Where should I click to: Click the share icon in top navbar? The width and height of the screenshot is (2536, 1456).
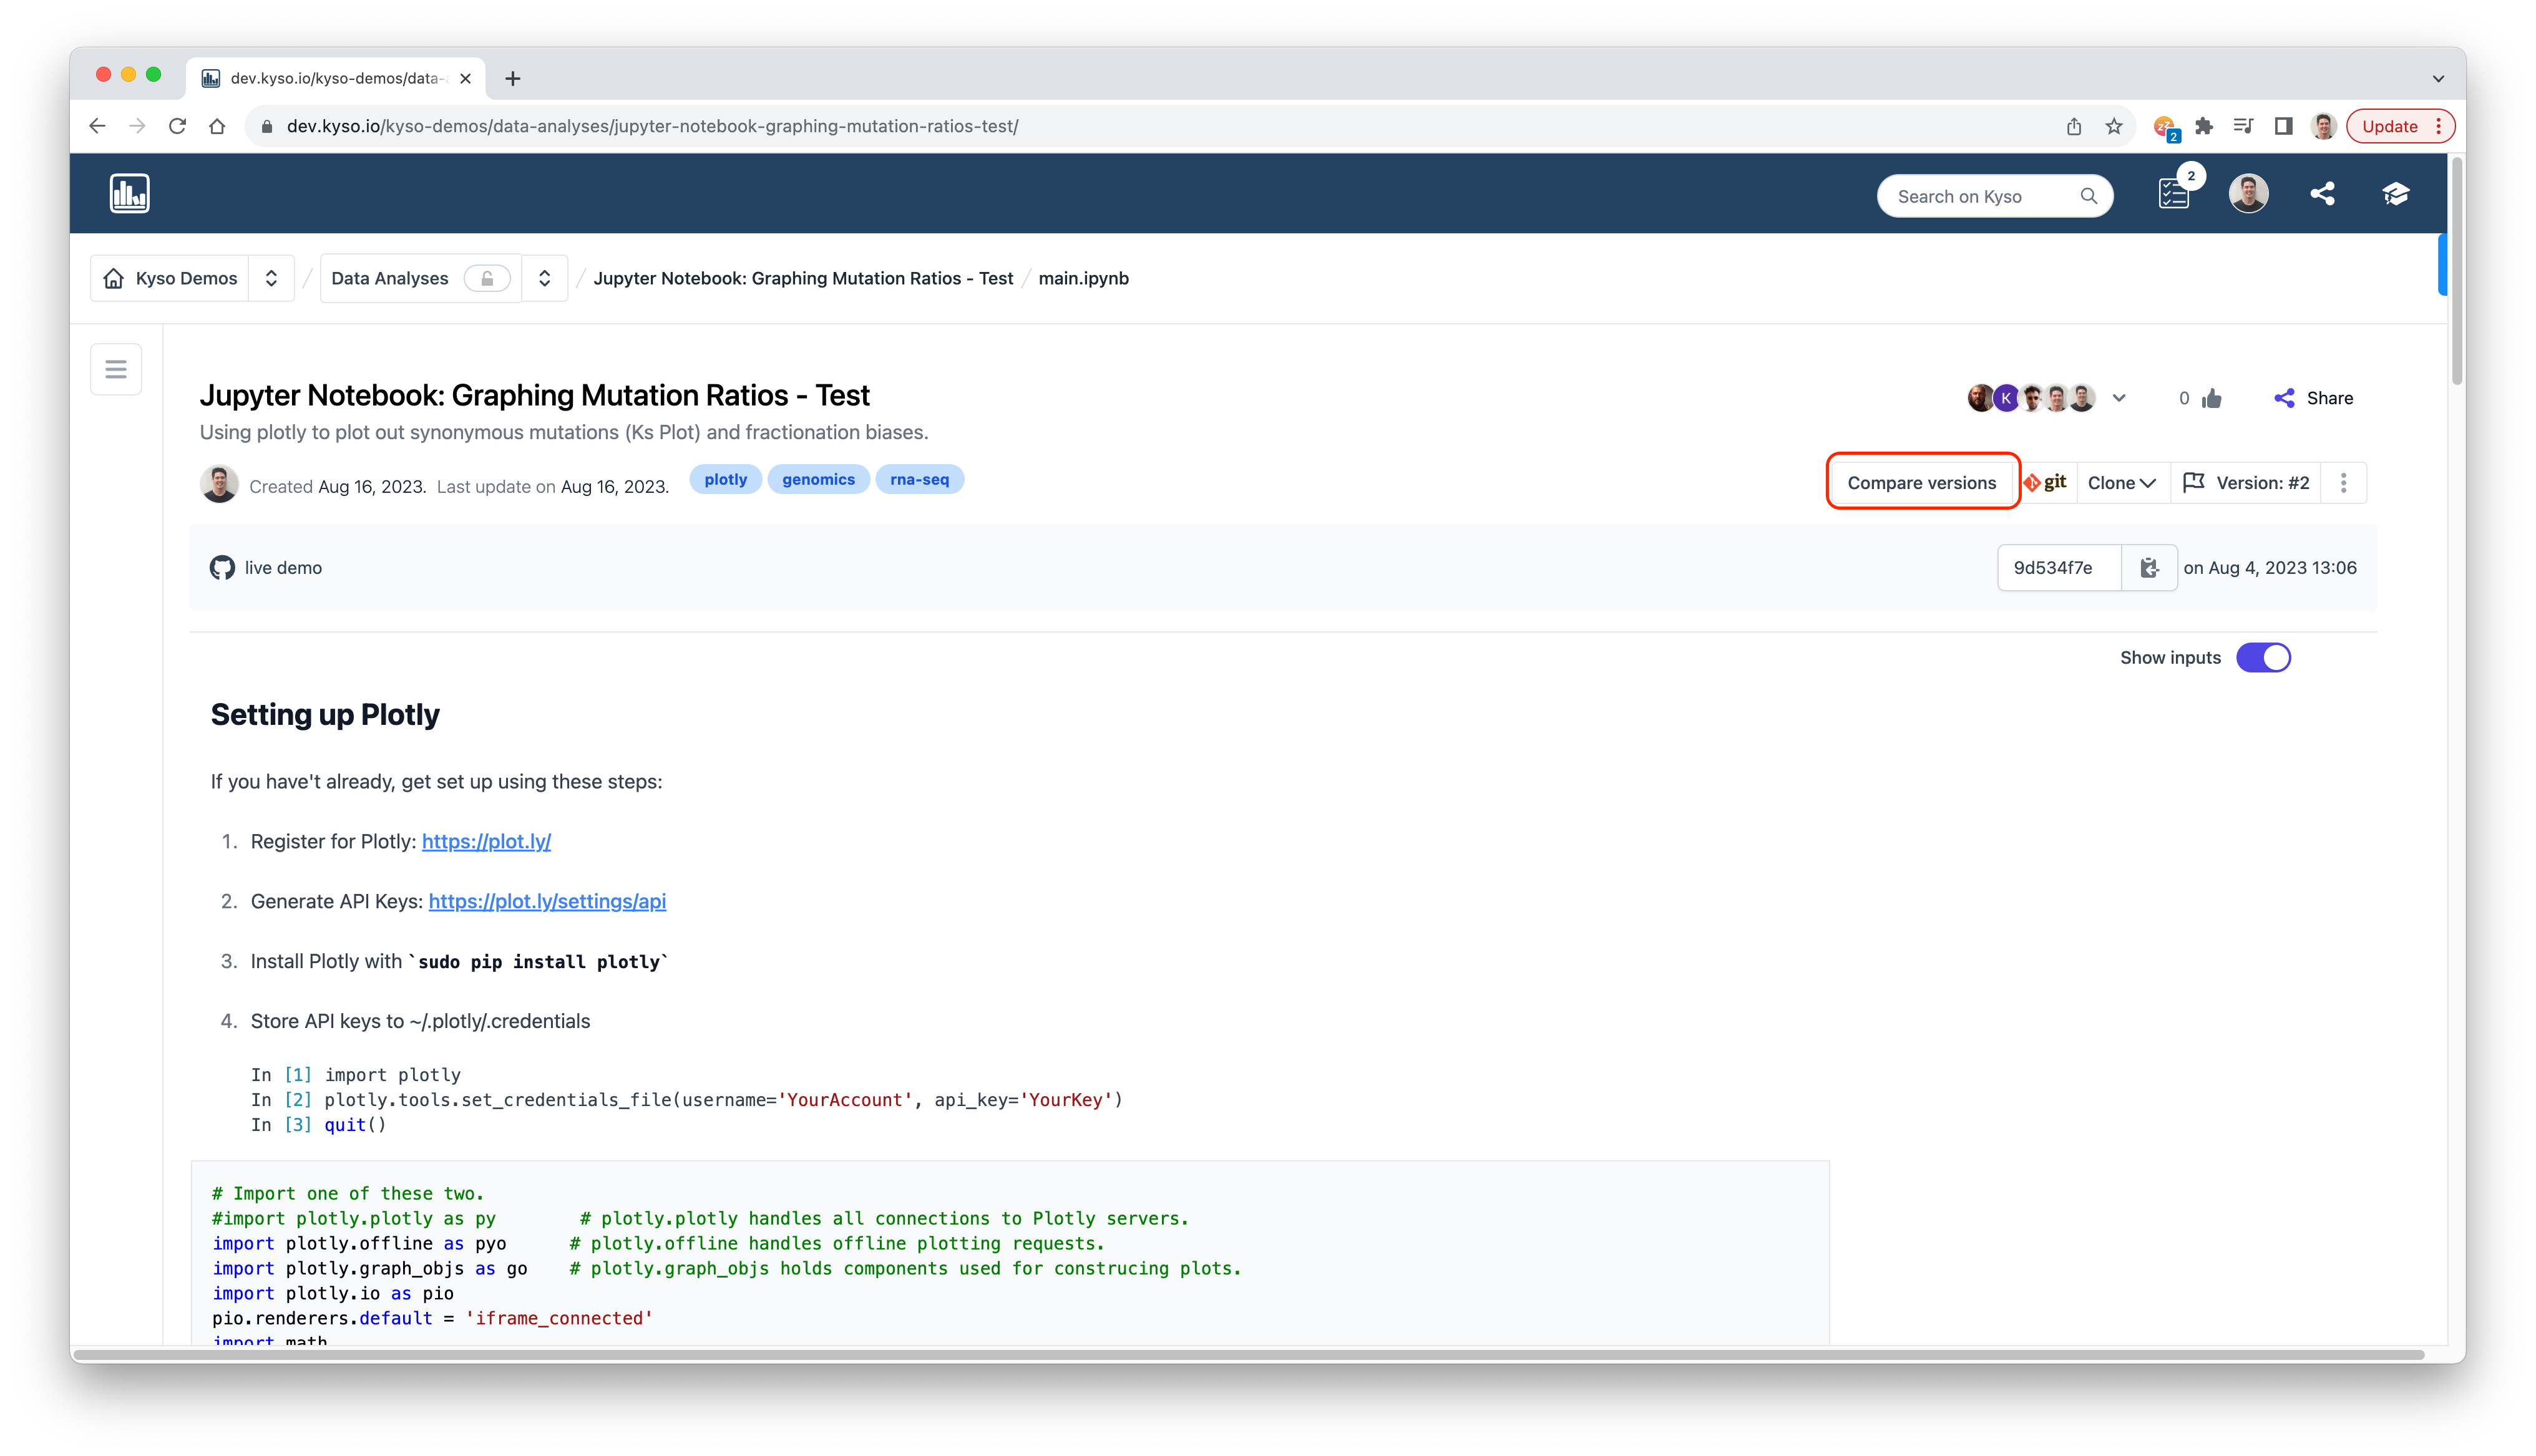coord(2322,194)
